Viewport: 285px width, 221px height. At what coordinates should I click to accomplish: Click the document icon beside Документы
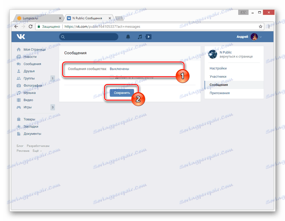[x=19, y=134]
